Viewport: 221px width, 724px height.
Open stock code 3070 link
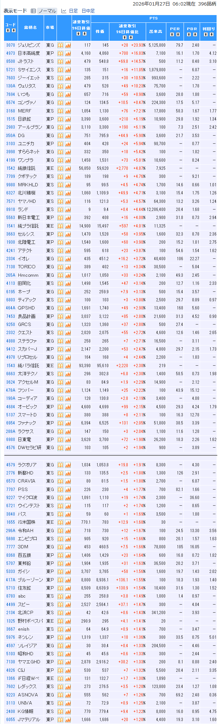point(11,45)
